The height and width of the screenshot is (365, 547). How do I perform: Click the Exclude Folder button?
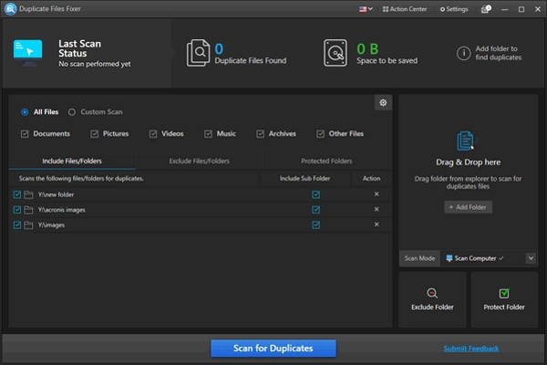pyautogui.click(x=432, y=299)
